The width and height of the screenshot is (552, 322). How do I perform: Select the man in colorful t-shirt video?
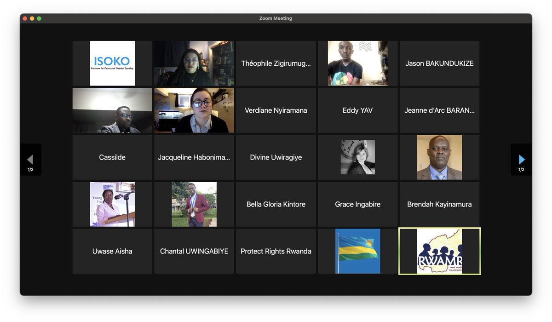tap(358, 63)
